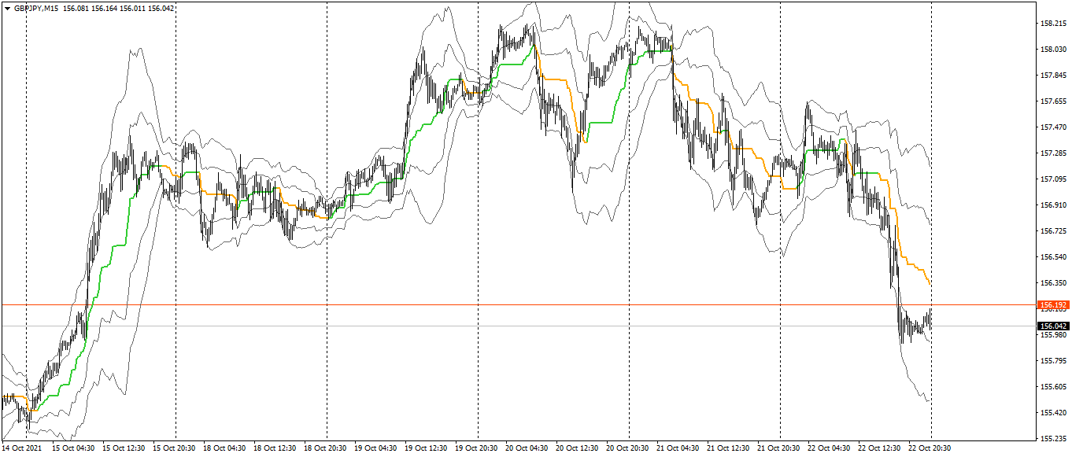The height and width of the screenshot is (457, 1072).
Task: Click the 19 Oct 04:30 time label
Action: [x=376, y=448]
